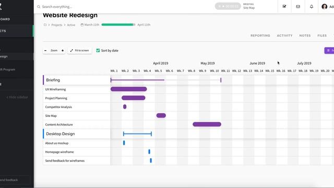
Task: Go to Projects breadcrumb link
Action: 57,25
